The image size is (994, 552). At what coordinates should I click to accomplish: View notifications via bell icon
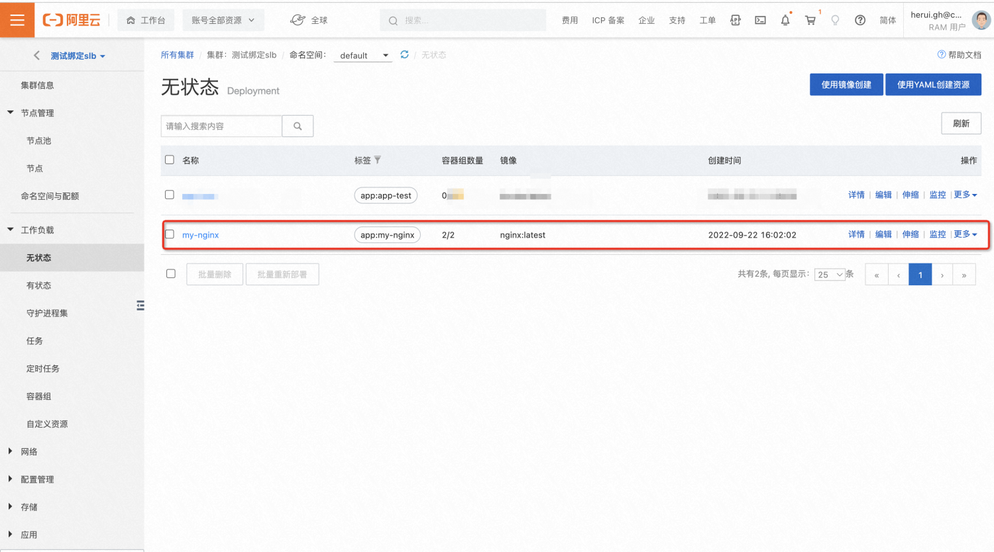click(785, 21)
